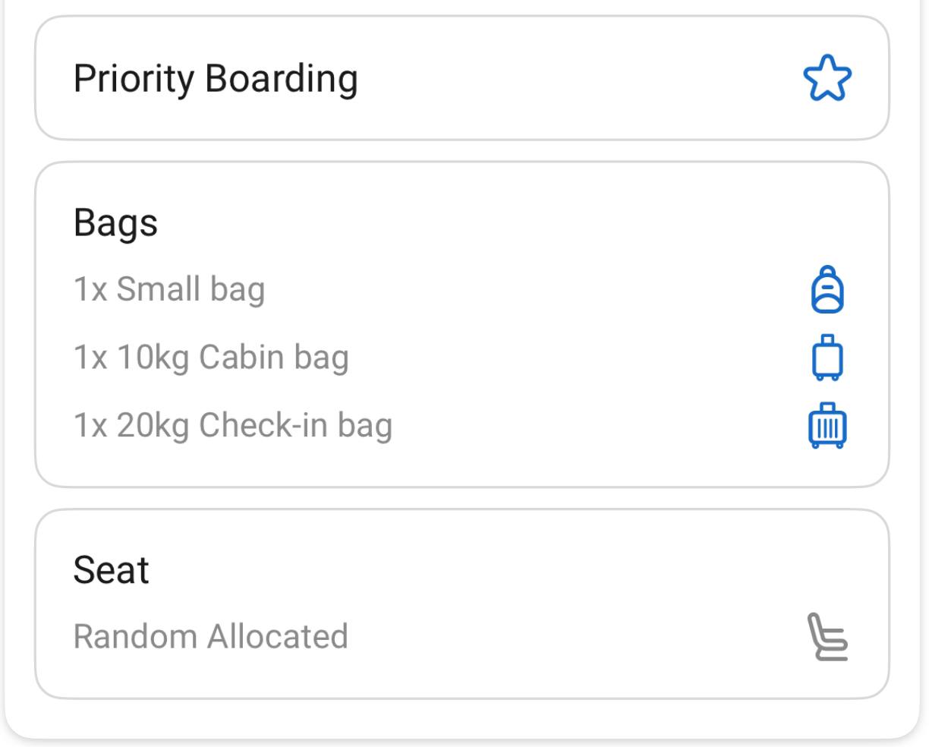Image resolution: width=929 pixels, height=747 pixels.
Task: Click the cabin bag suitcase icon
Action: [x=827, y=358]
